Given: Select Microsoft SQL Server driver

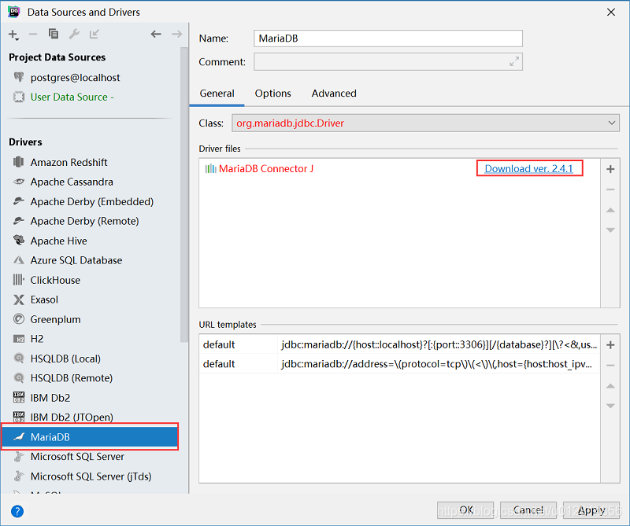Looking at the screenshot, I should tap(77, 457).
